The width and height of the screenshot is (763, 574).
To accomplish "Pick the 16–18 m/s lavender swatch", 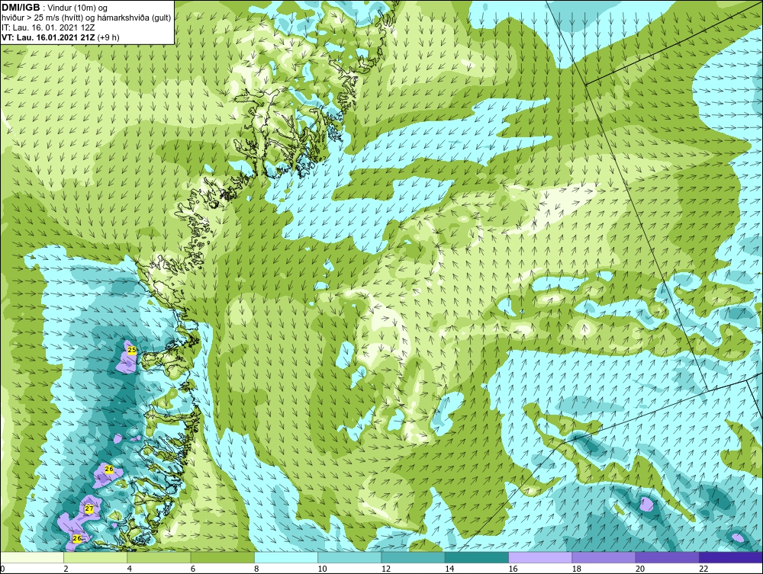I will tap(541, 557).
